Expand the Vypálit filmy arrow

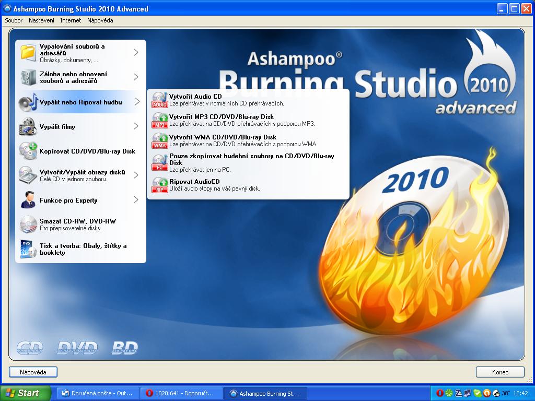[136, 126]
